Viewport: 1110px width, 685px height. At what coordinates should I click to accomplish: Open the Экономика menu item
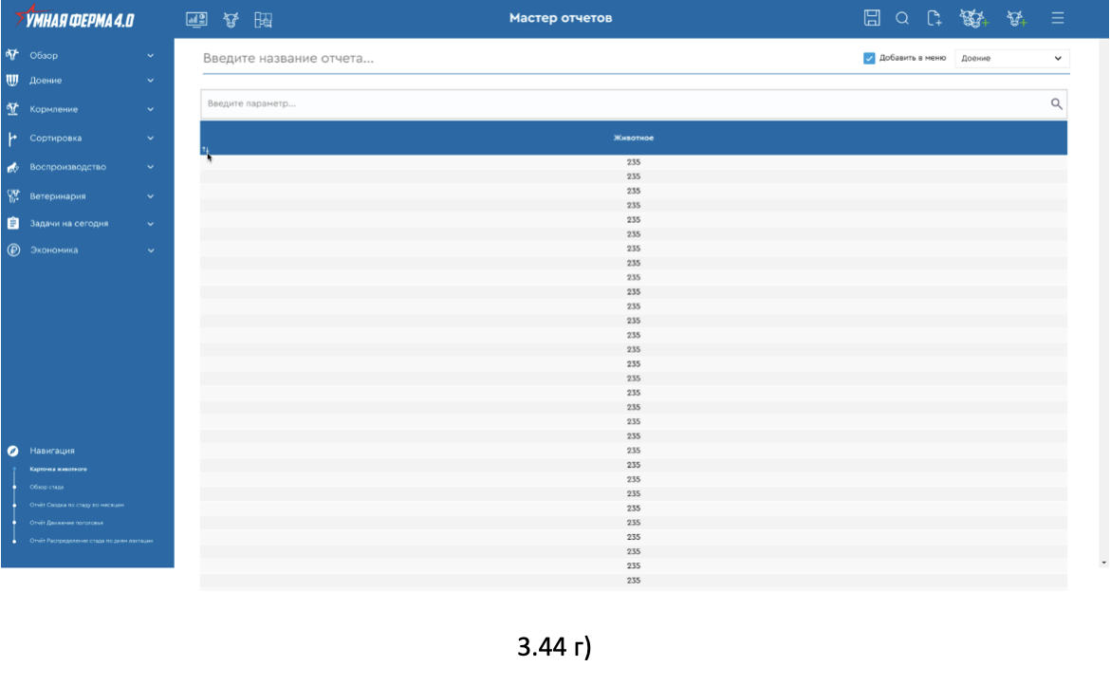pos(54,250)
